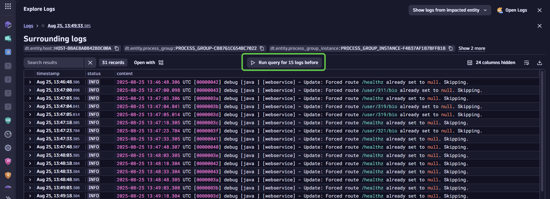The width and height of the screenshot is (550, 199).
Task: Sort by the timestamp column header
Action: (48, 74)
